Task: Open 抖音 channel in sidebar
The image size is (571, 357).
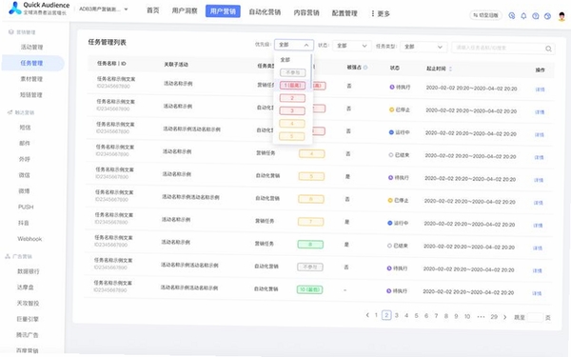Action: 23,223
